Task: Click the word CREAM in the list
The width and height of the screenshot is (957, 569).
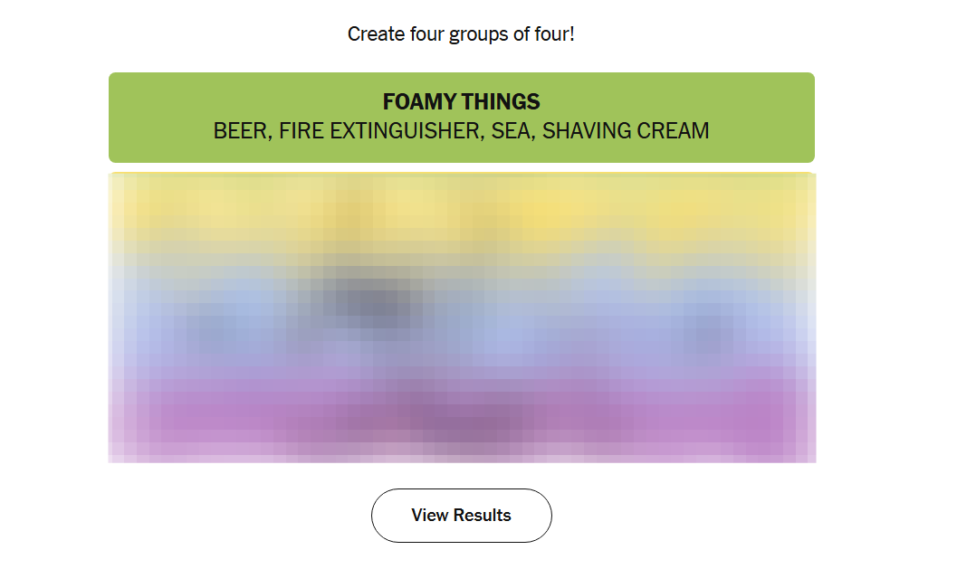Action: coord(673,131)
